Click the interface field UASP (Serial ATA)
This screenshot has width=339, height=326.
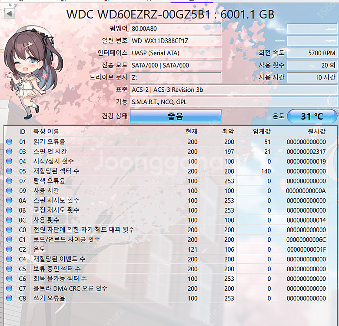pyautogui.click(x=176, y=53)
